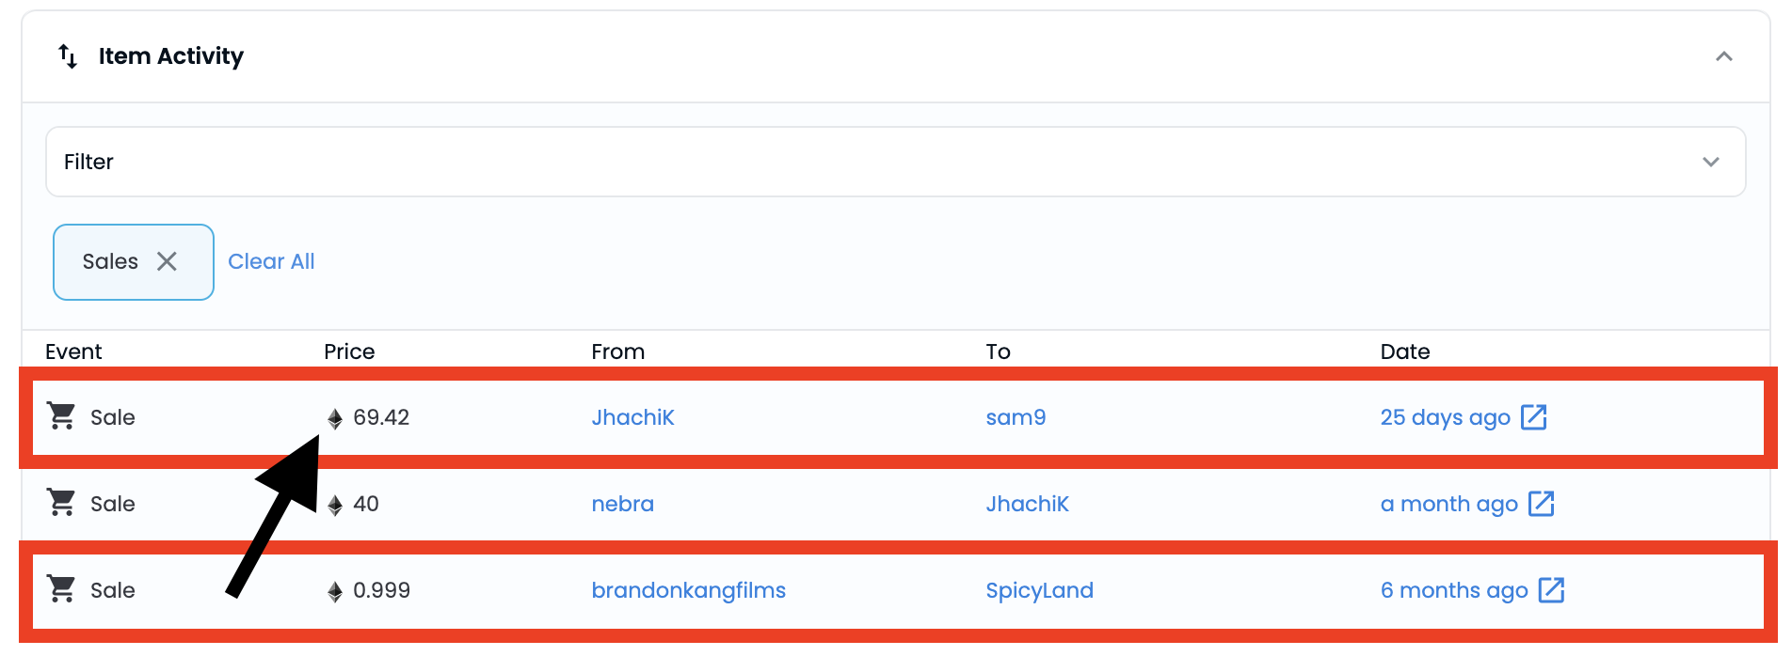Click the Filter dropdown chevron arrow
This screenshot has width=1792, height=656.
[x=1710, y=162]
